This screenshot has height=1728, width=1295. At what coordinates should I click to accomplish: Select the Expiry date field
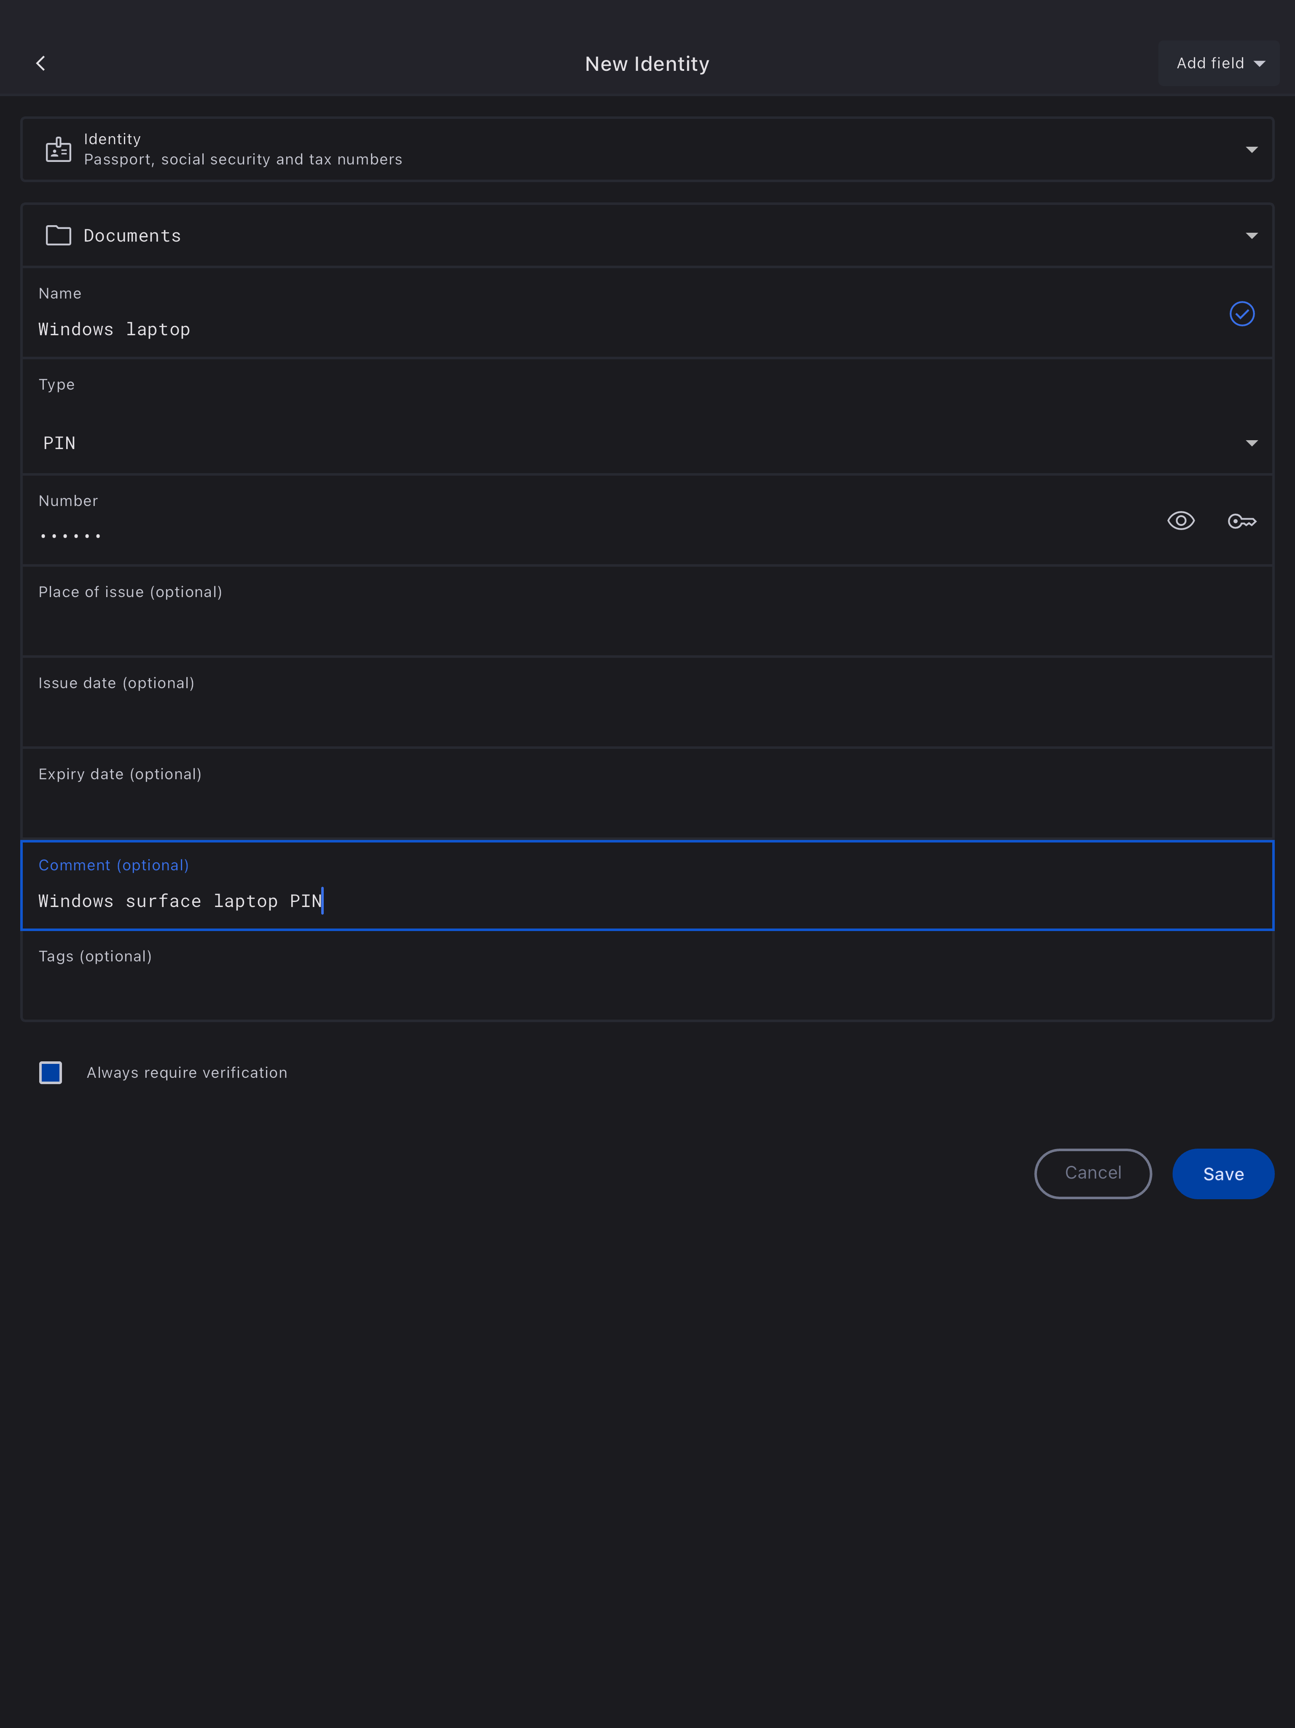click(647, 807)
